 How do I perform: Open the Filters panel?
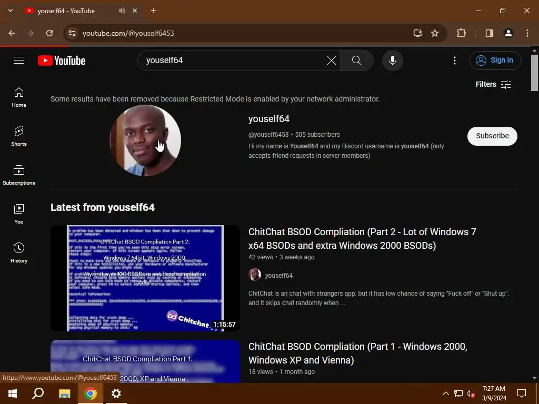coord(493,84)
